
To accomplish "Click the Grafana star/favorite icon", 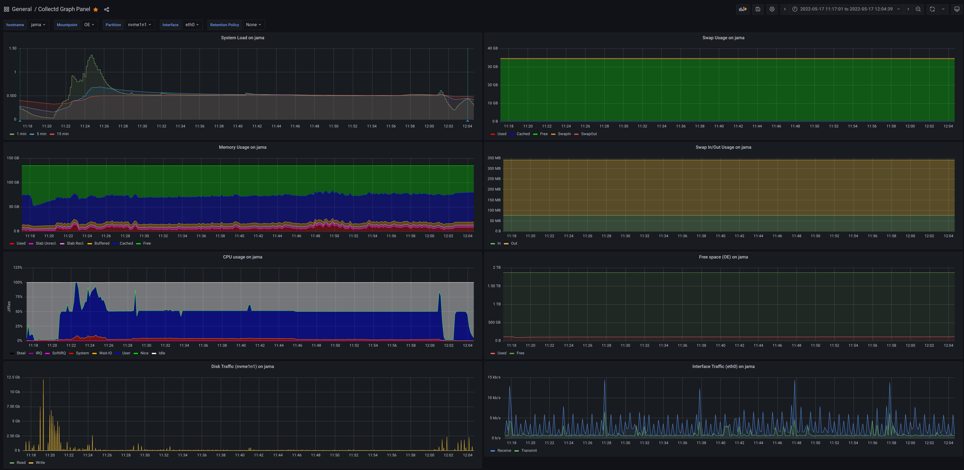I will (x=95, y=9).
